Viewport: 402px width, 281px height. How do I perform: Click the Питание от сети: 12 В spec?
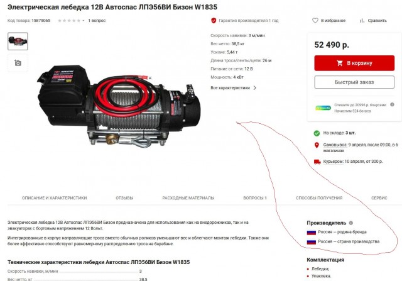tap(232, 69)
